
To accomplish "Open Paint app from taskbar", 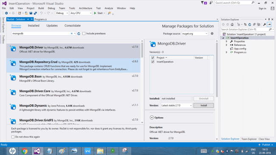I will pos(62,151).
